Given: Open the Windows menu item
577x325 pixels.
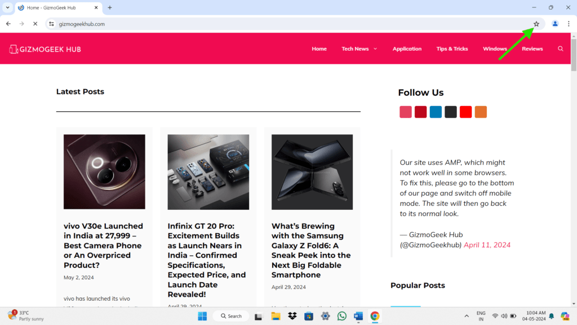Looking at the screenshot, I should tap(495, 49).
